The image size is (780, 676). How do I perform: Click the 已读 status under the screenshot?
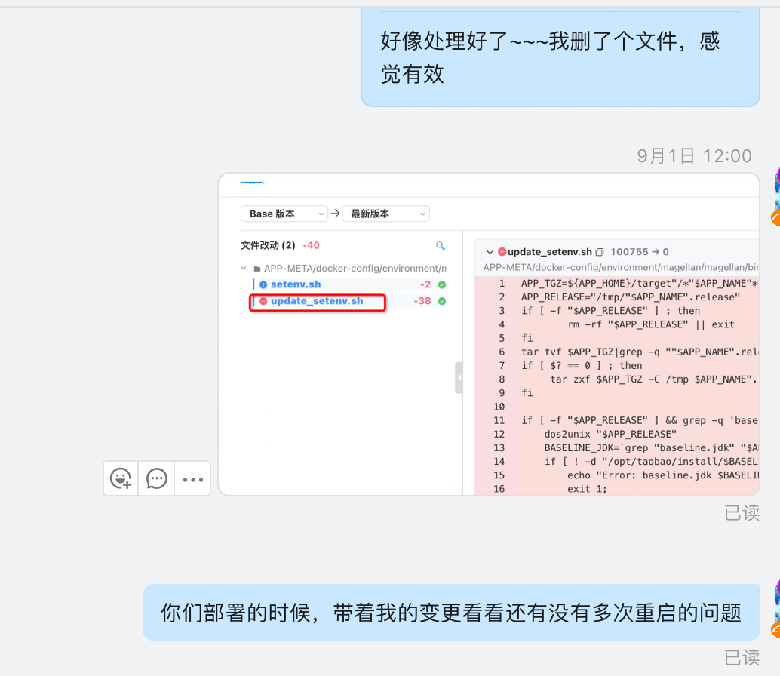point(742,512)
